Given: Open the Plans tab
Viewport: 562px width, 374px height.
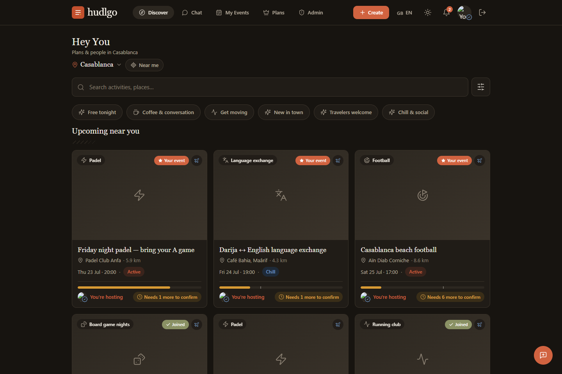Looking at the screenshot, I should (274, 12).
